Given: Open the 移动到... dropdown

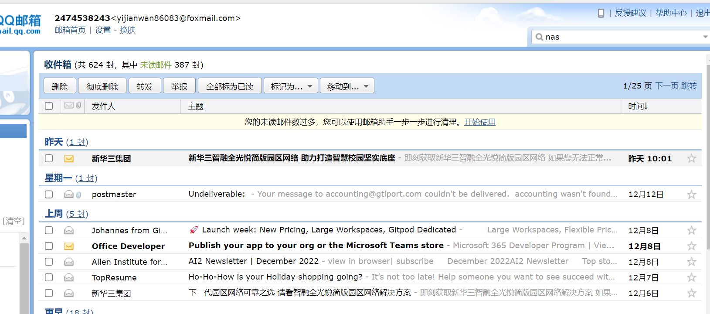Looking at the screenshot, I should [x=347, y=86].
